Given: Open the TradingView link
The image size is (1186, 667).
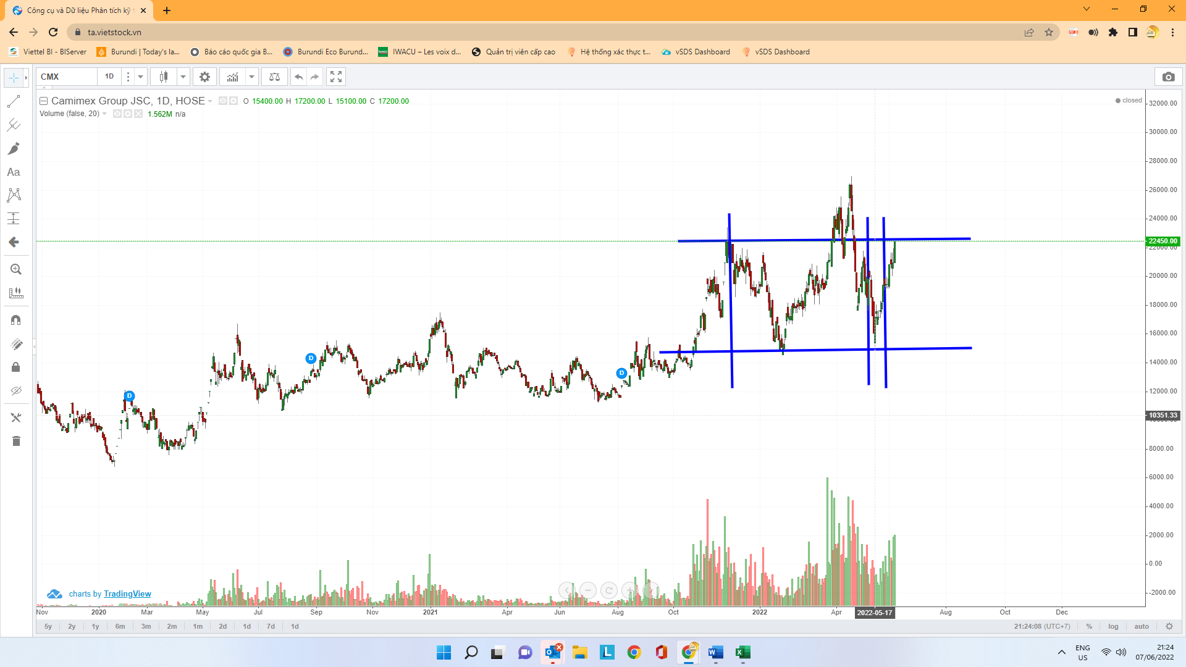Looking at the screenshot, I should click(x=127, y=594).
